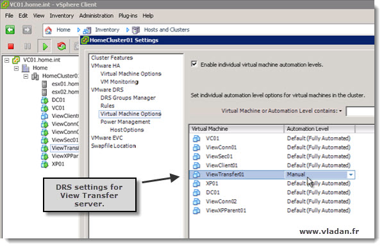Collapse the Home datacenter tree node

point(16,68)
